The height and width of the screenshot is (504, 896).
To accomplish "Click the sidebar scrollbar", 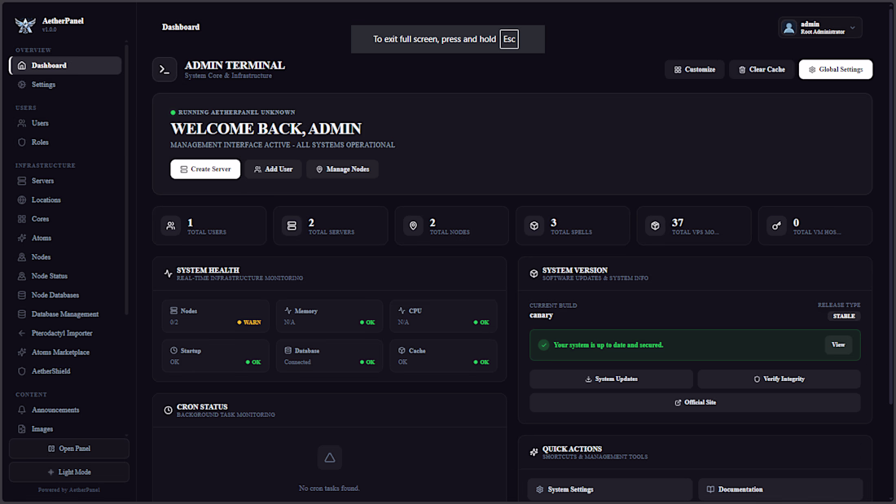I will 126,178.
